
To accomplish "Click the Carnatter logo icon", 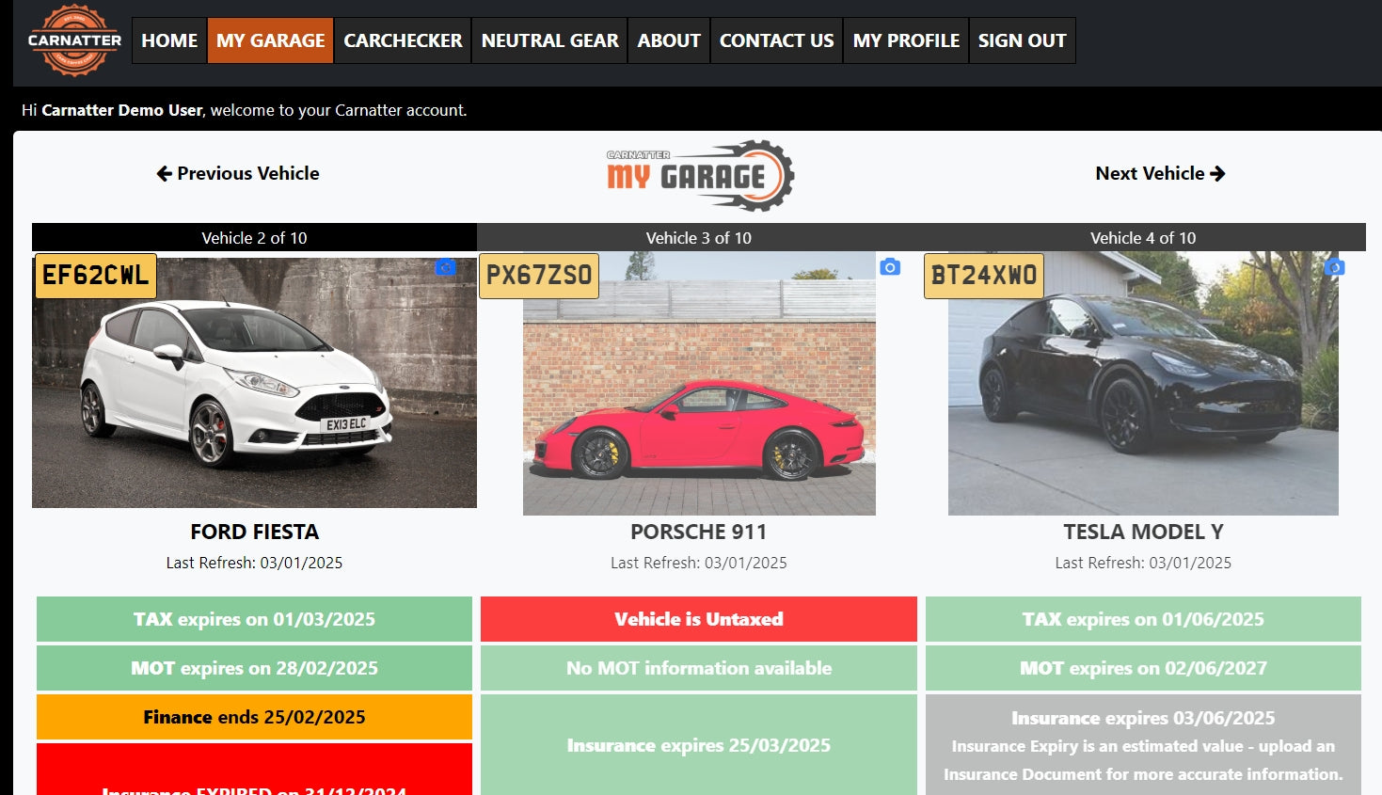I will [x=74, y=40].
